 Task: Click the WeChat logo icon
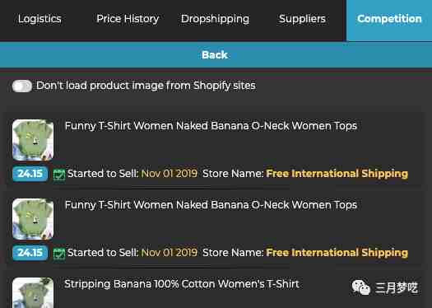tap(361, 287)
